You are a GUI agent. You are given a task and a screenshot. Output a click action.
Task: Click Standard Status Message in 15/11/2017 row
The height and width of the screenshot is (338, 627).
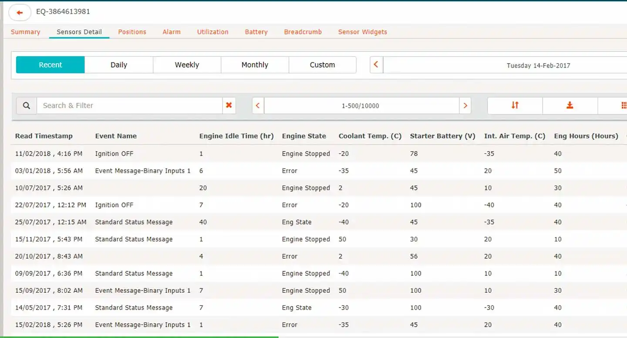tap(134, 239)
